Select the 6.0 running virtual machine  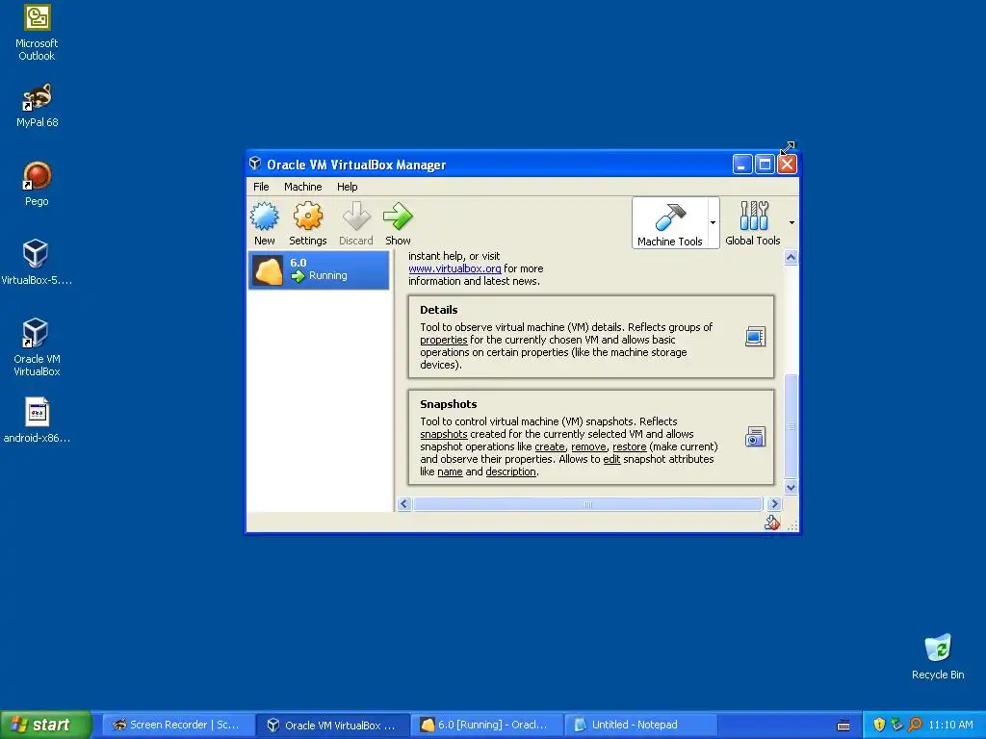[x=319, y=270]
